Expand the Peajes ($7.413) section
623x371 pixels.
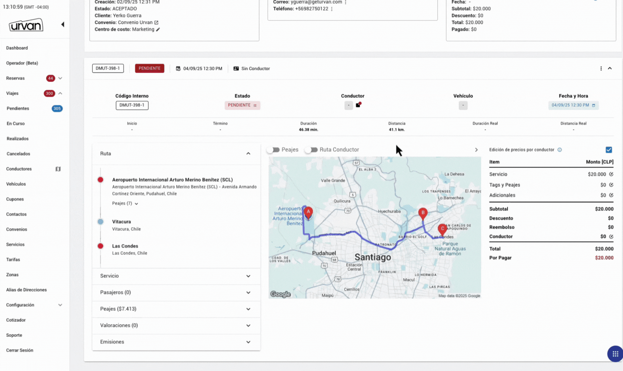[x=176, y=309]
